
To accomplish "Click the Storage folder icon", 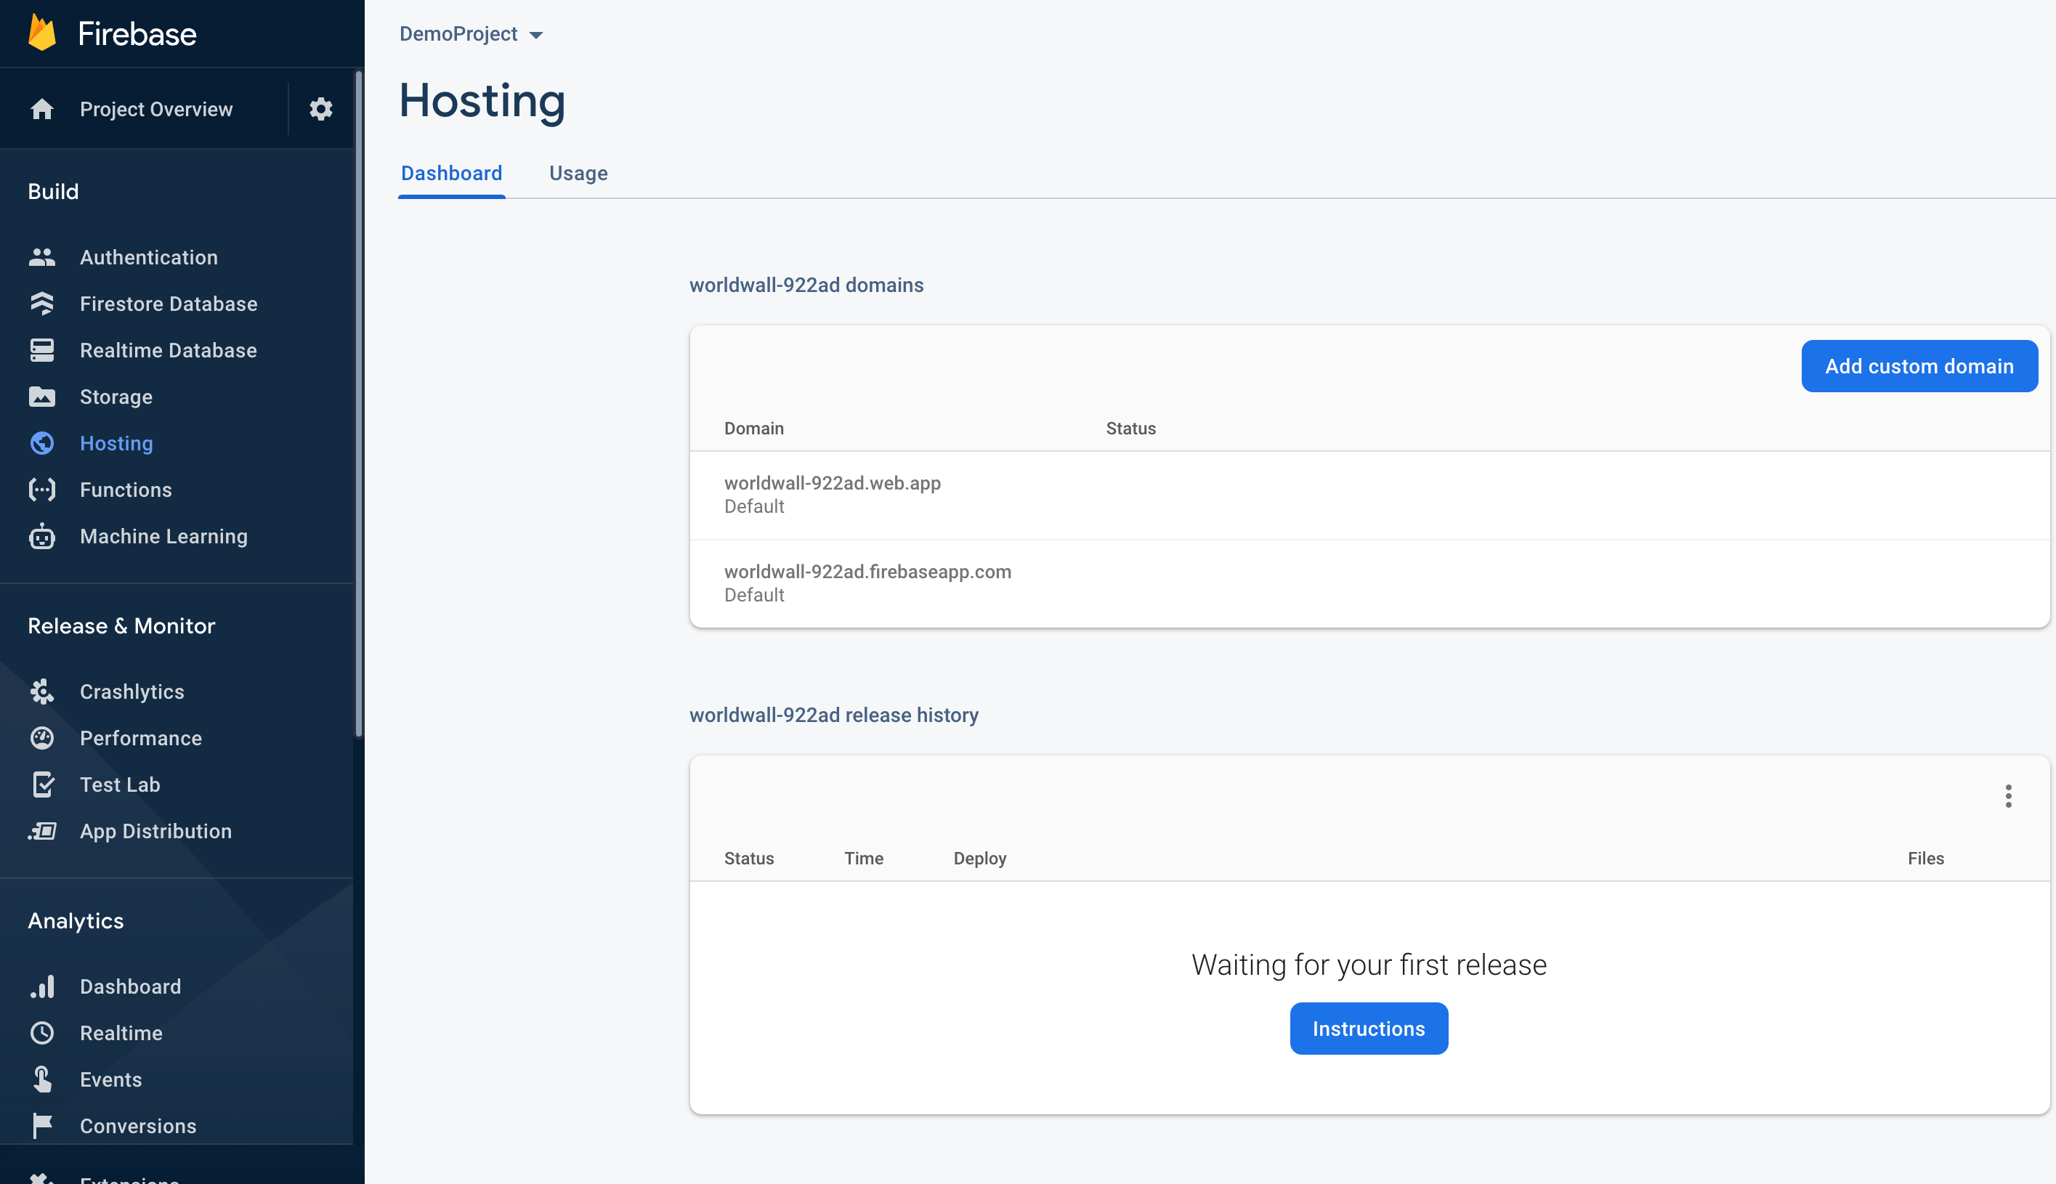I will point(41,397).
